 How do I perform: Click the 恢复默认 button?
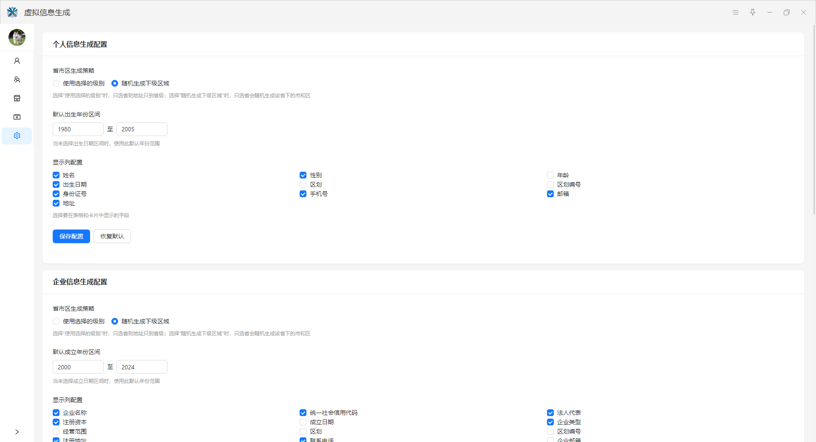tap(112, 236)
